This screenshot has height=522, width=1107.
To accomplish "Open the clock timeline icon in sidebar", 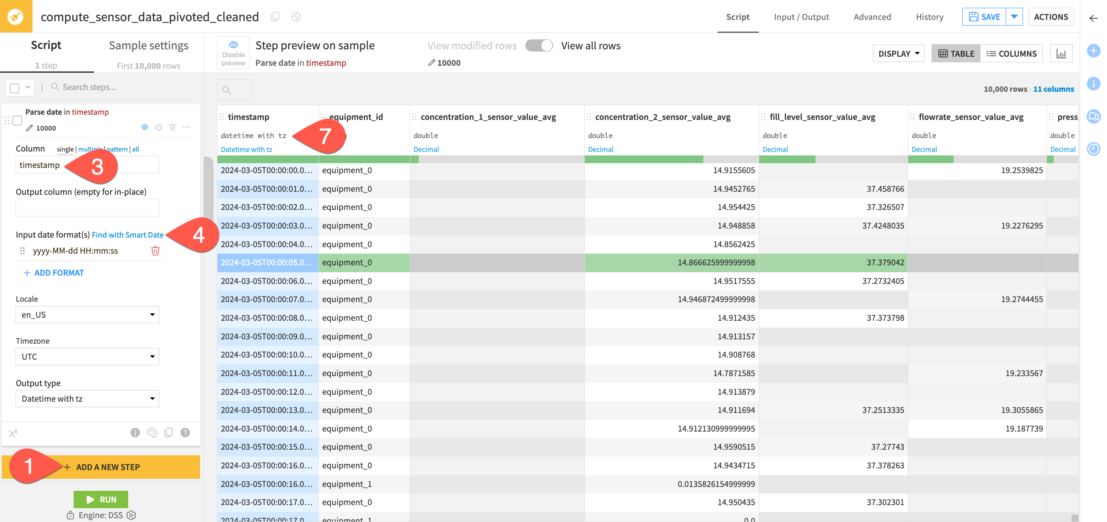I will (1094, 149).
